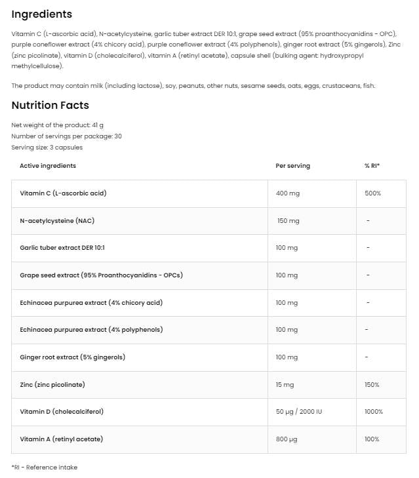This screenshot has width=419, height=478.
Task: Click the '*RI - Reference intake' footnote
Action: pos(45,467)
